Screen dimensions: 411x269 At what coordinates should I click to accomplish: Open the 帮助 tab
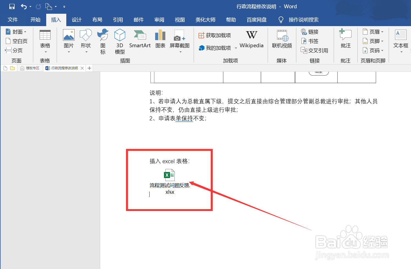(x=231, y=20)
